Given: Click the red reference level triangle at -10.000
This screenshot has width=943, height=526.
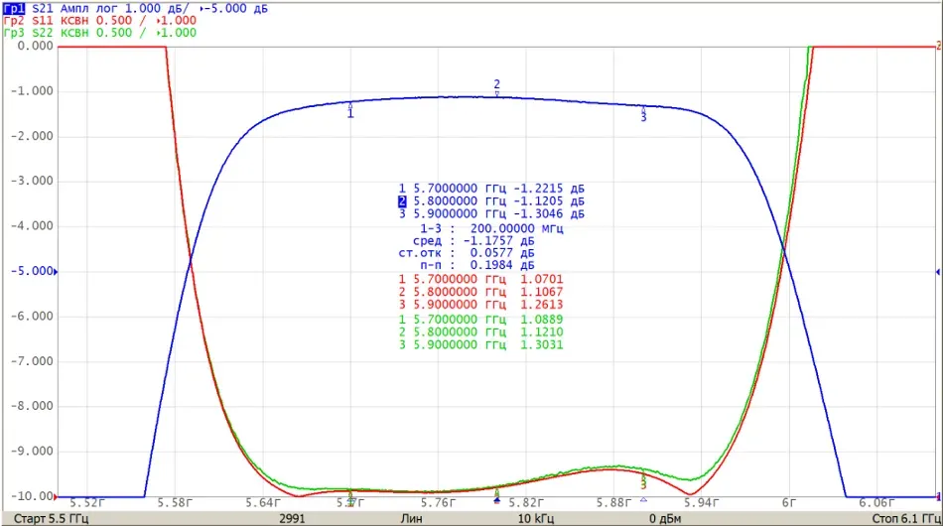Looking at the screenshot, I should (x=56, y=497).
